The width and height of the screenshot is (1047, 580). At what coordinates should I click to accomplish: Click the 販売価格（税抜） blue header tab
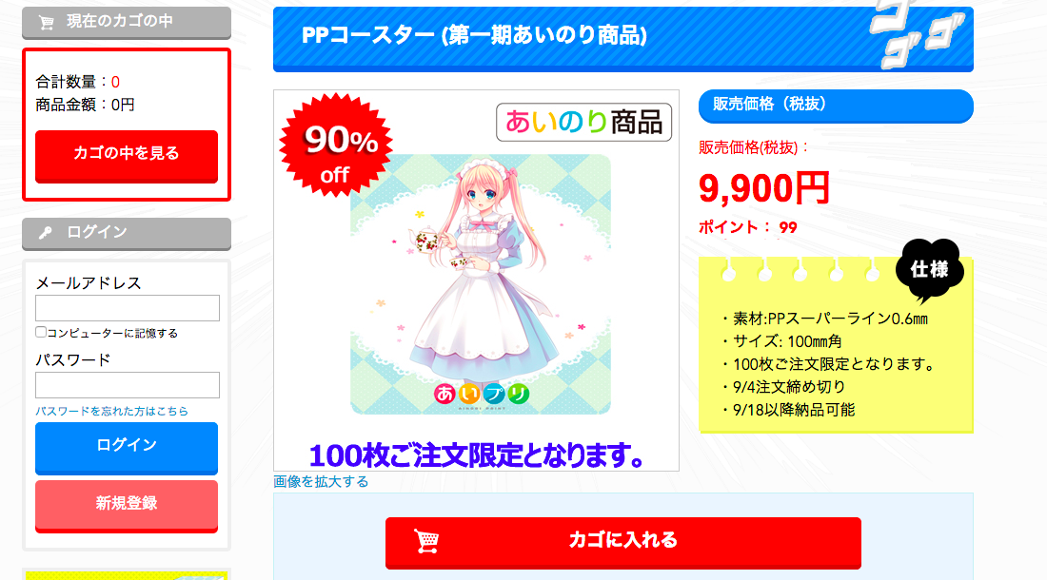click(x=836, y=106)
